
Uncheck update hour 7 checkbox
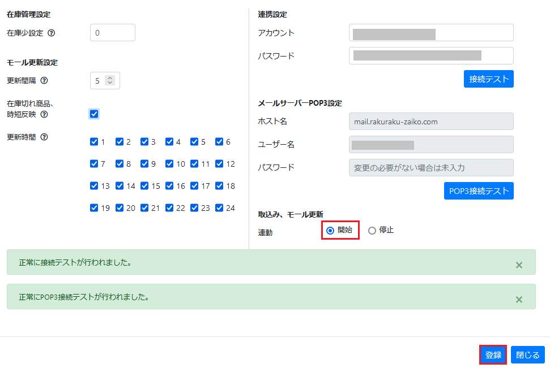point(93,163)
